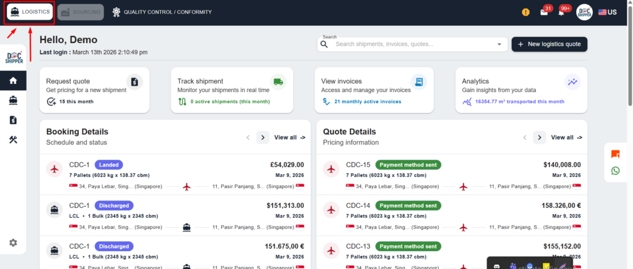Click ship icon of 151.675,00 € booking
Screen dimensions: 633x269
point(54,250)
